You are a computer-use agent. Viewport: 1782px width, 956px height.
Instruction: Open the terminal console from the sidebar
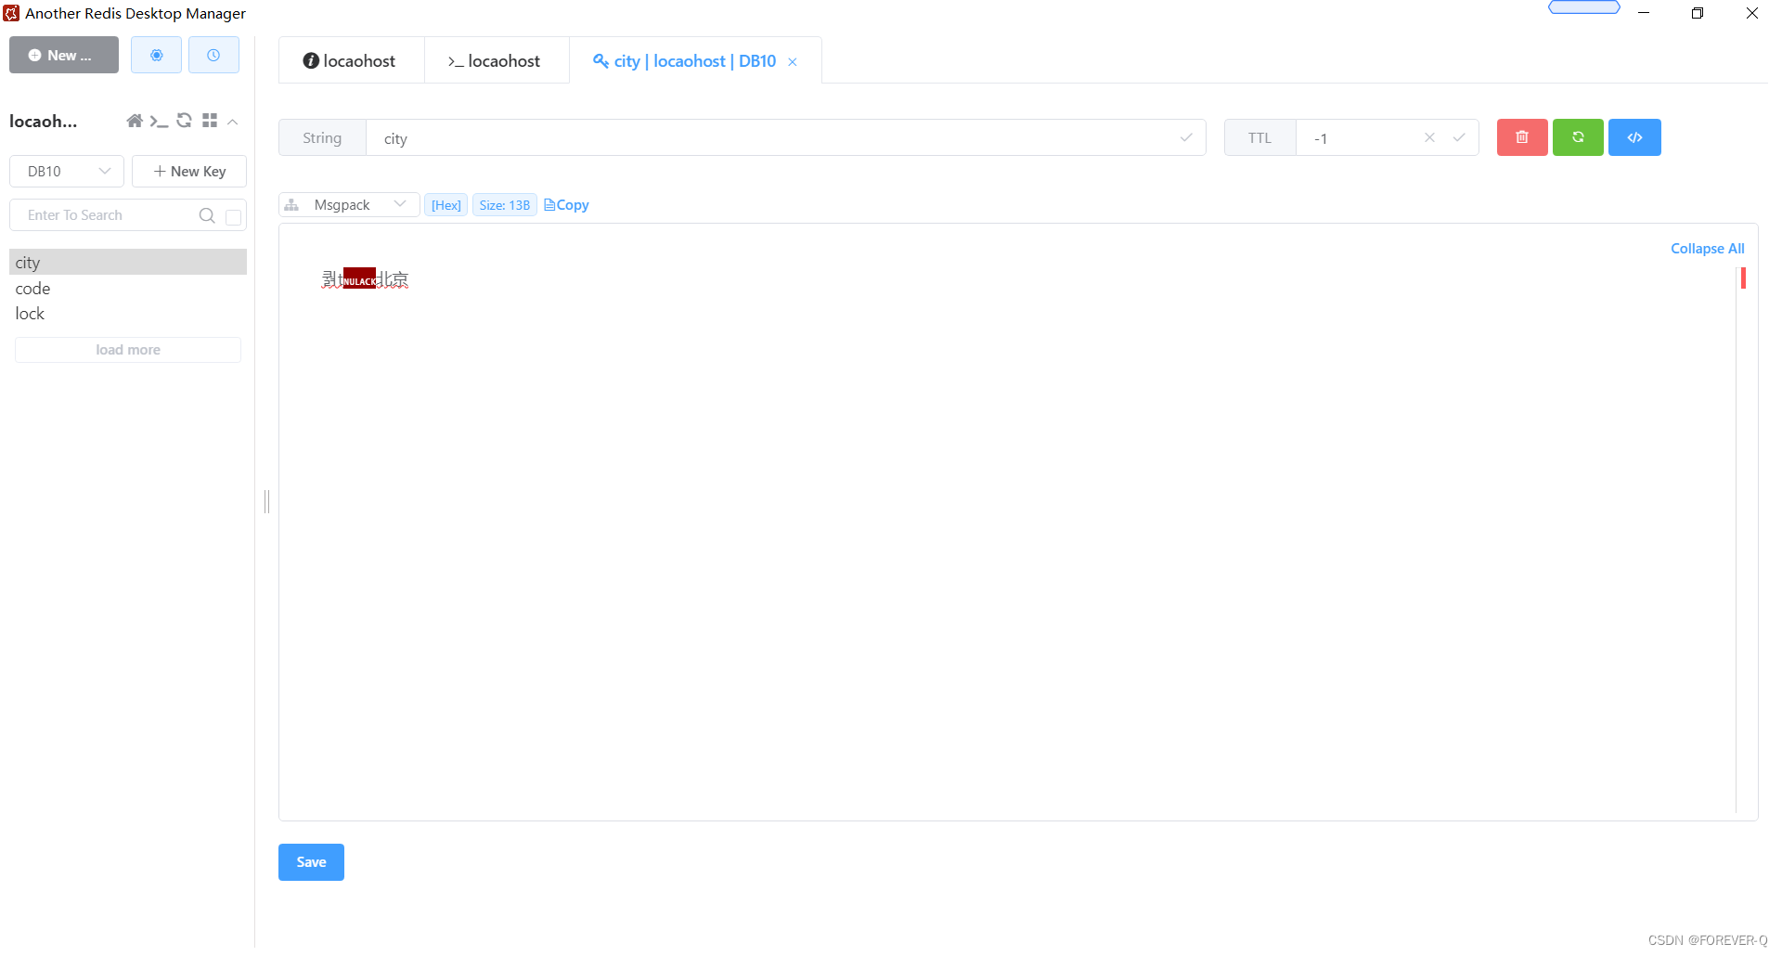[x=159, y=121]
